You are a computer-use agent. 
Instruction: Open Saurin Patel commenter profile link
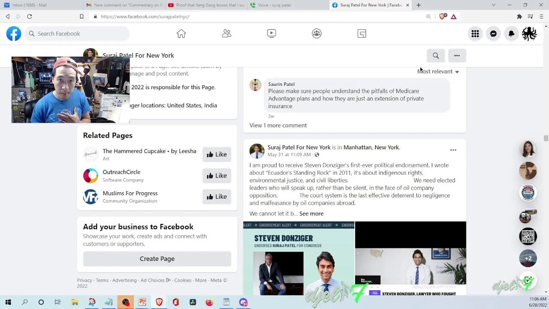[281, 84]
